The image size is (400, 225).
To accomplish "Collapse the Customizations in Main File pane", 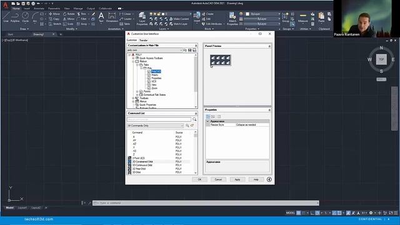I will [196, 46].
